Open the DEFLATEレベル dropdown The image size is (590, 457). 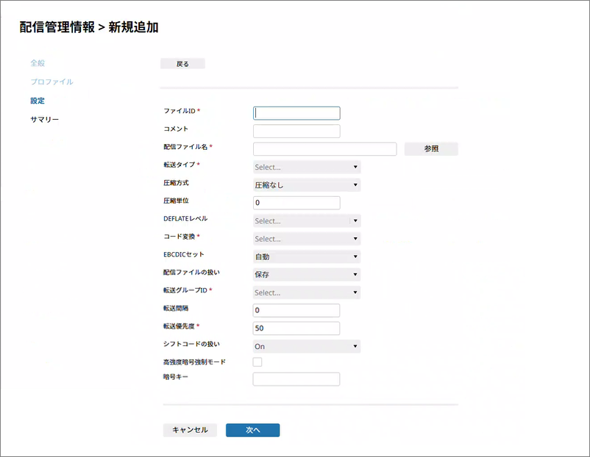(306, 220)
